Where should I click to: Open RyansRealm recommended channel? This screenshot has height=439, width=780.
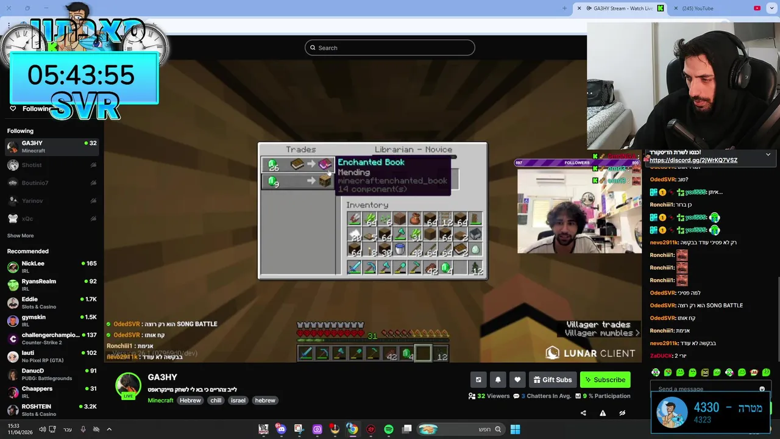click(52, 285)
